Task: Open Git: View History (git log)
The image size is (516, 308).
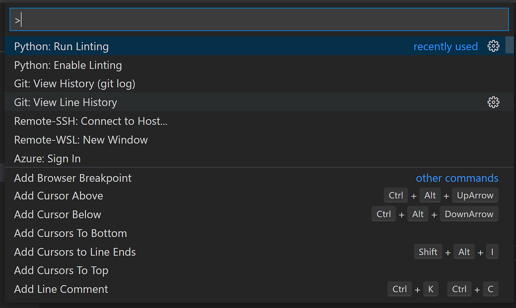Action: [75, 84]
